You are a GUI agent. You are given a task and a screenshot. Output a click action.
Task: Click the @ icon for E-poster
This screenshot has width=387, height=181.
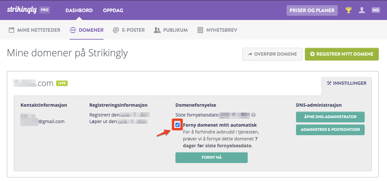click(116, 30)
